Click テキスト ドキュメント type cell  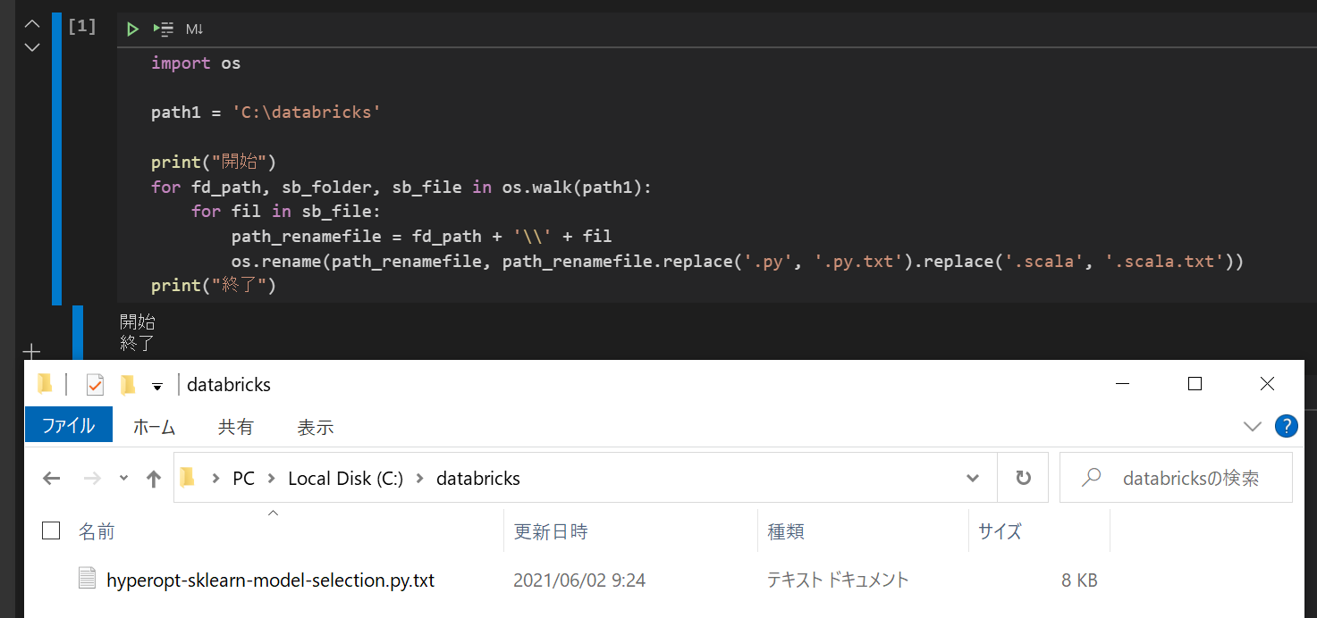coord(838,580)
